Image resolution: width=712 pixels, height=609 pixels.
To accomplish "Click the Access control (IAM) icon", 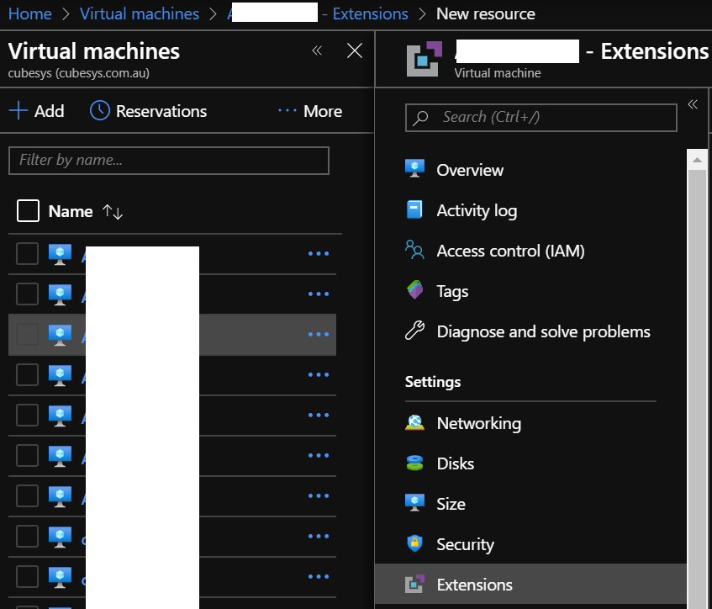I will [x=414, y=251].
